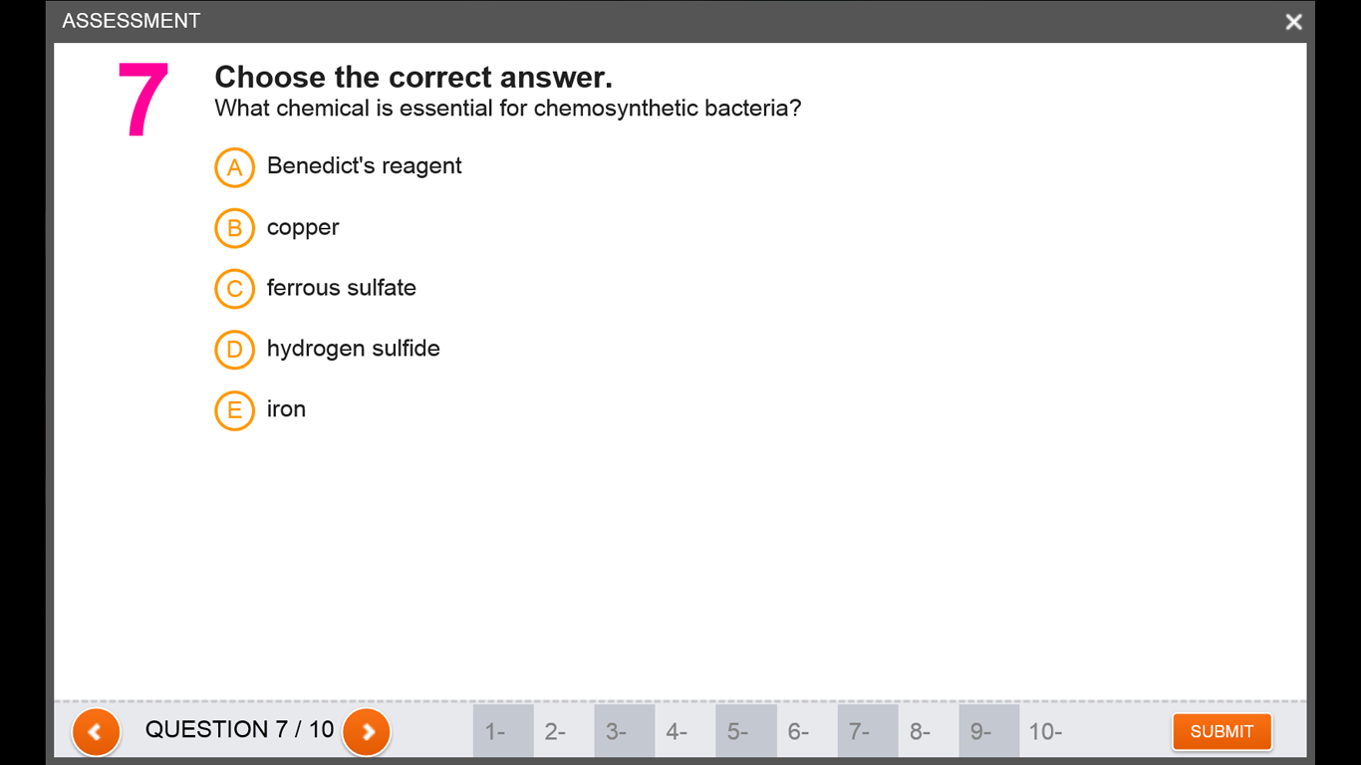
Task: Click question 7 navigator cell
Action: click(x=867, y=731)
